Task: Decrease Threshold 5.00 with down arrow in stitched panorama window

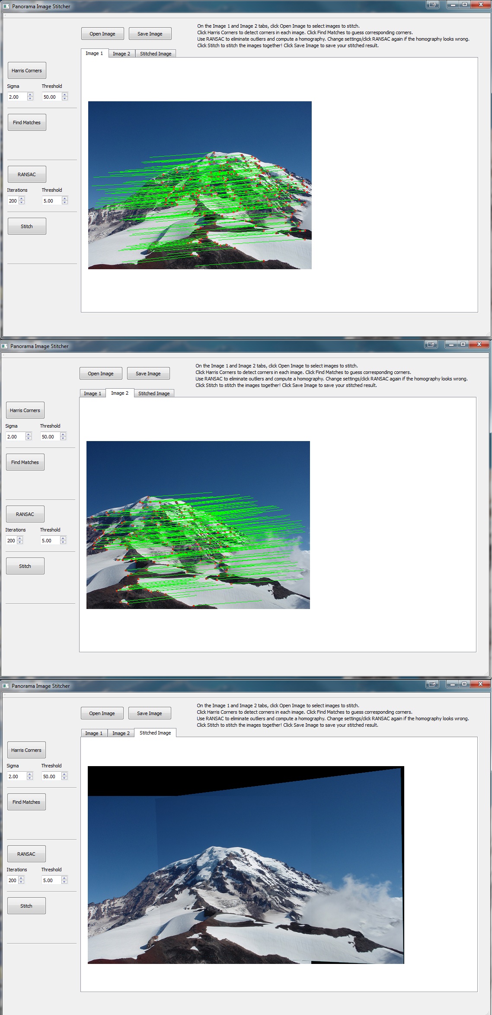Action: [64, 882]
